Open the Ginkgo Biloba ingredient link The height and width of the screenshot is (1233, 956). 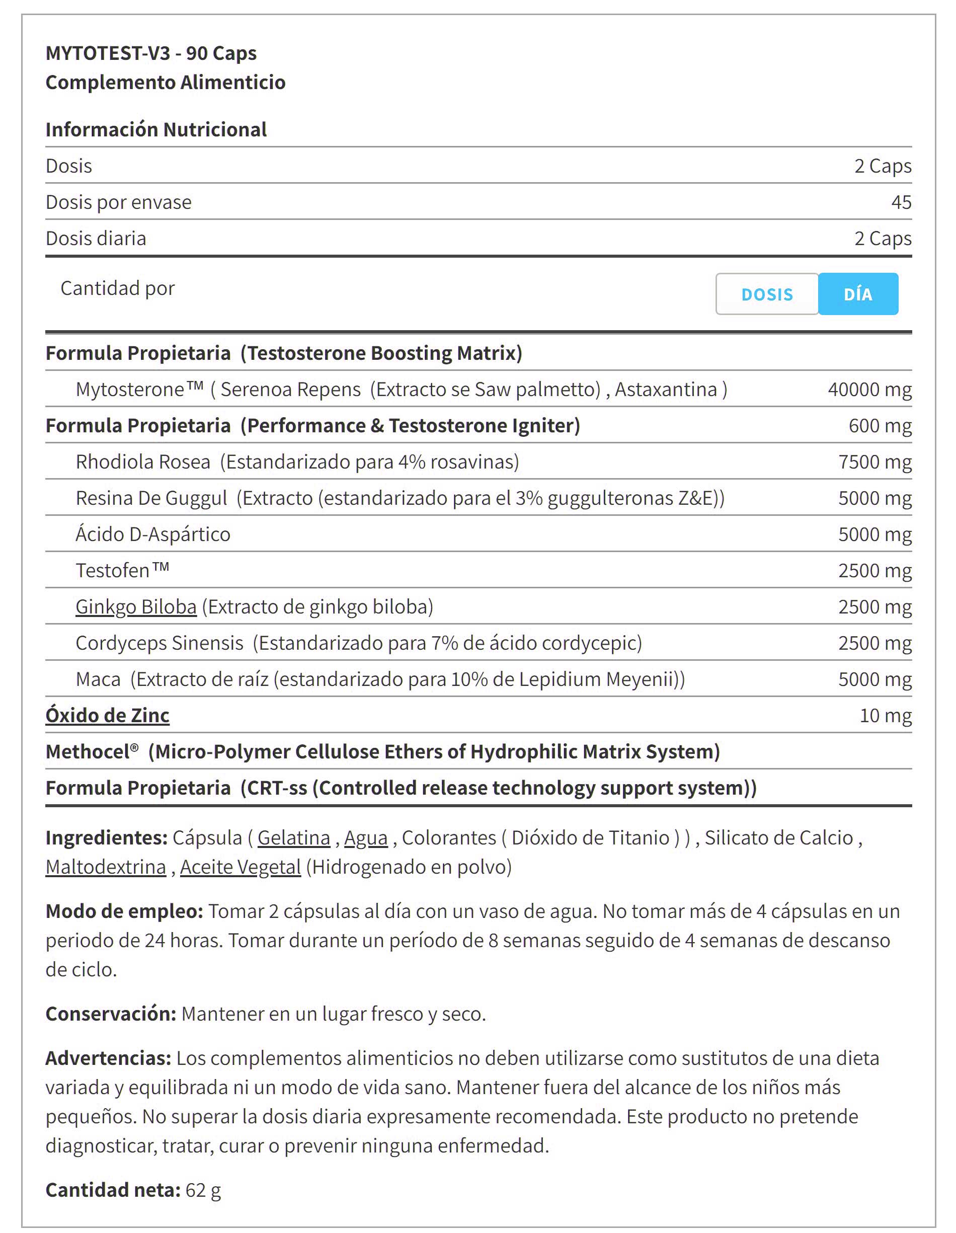click(136, 606)
